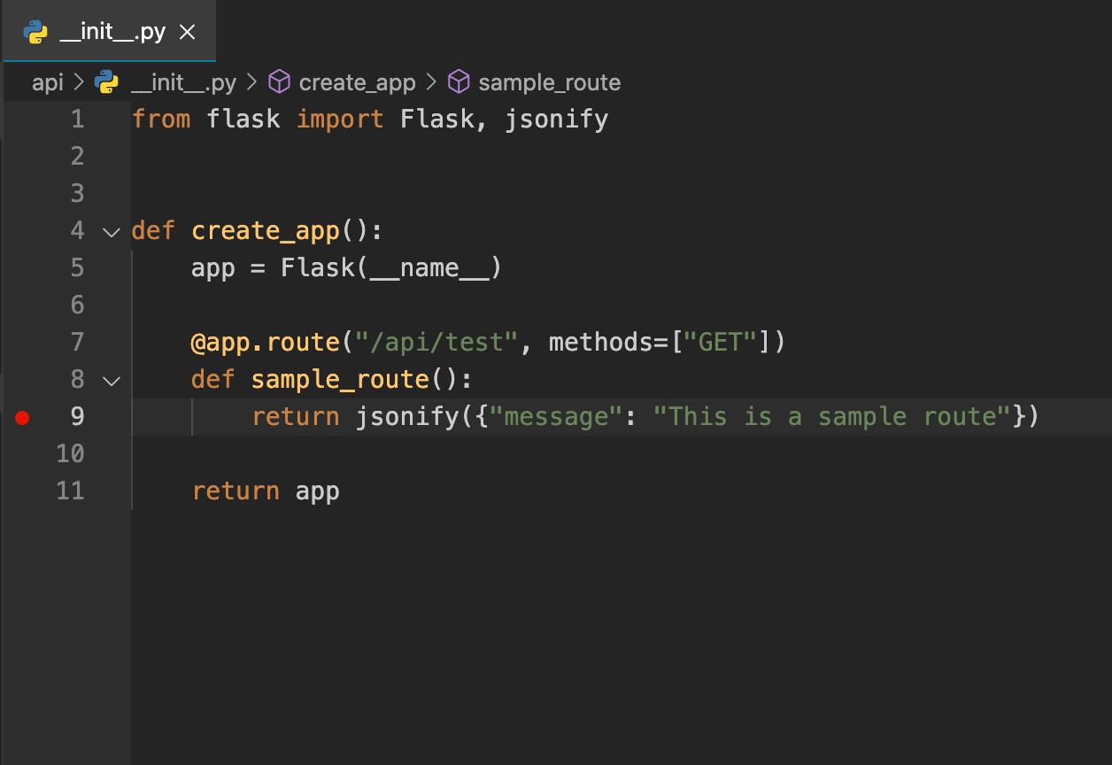Click the Python file icon in tab
Image resolution: width=1112 pixels, height=765 pixels.
point(35,33)
